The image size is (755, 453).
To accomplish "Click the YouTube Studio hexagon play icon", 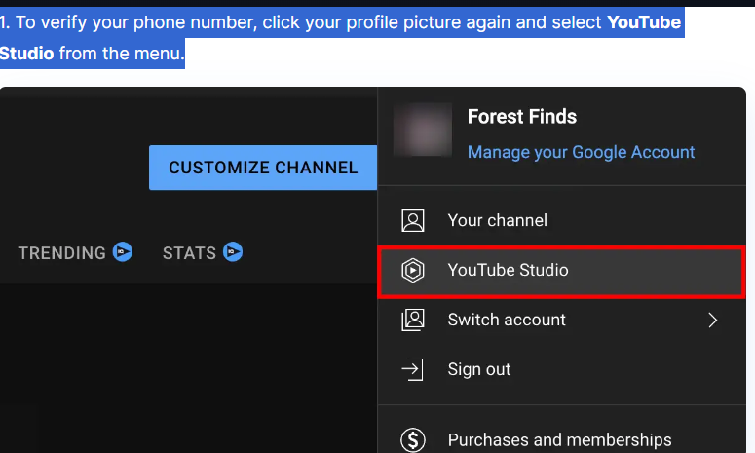I will pyautogui.click(x=413, y=270).
